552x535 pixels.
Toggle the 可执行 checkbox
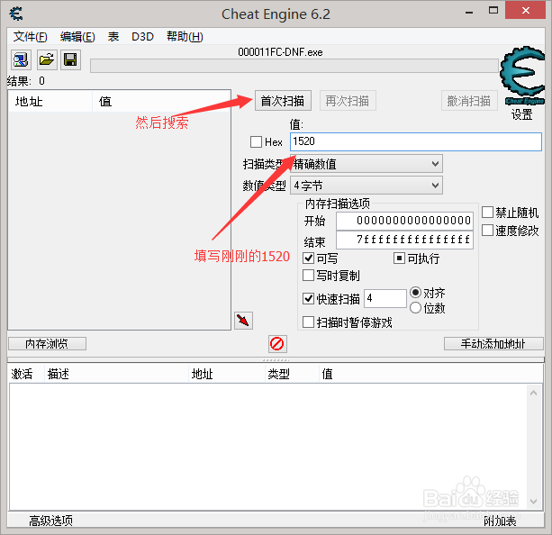(x=399, y=258)
